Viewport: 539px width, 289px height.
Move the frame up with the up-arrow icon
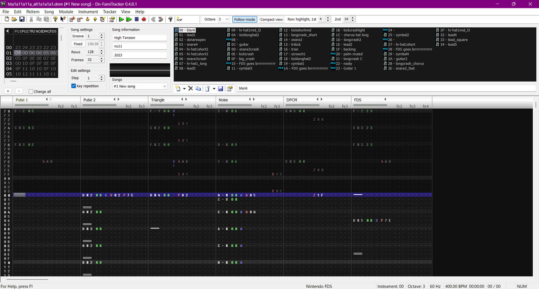(95, 19)
